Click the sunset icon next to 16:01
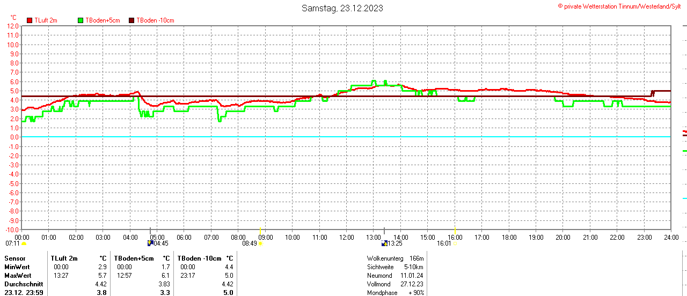The height and width of the screenshot is (296, 687). point(455,243)
